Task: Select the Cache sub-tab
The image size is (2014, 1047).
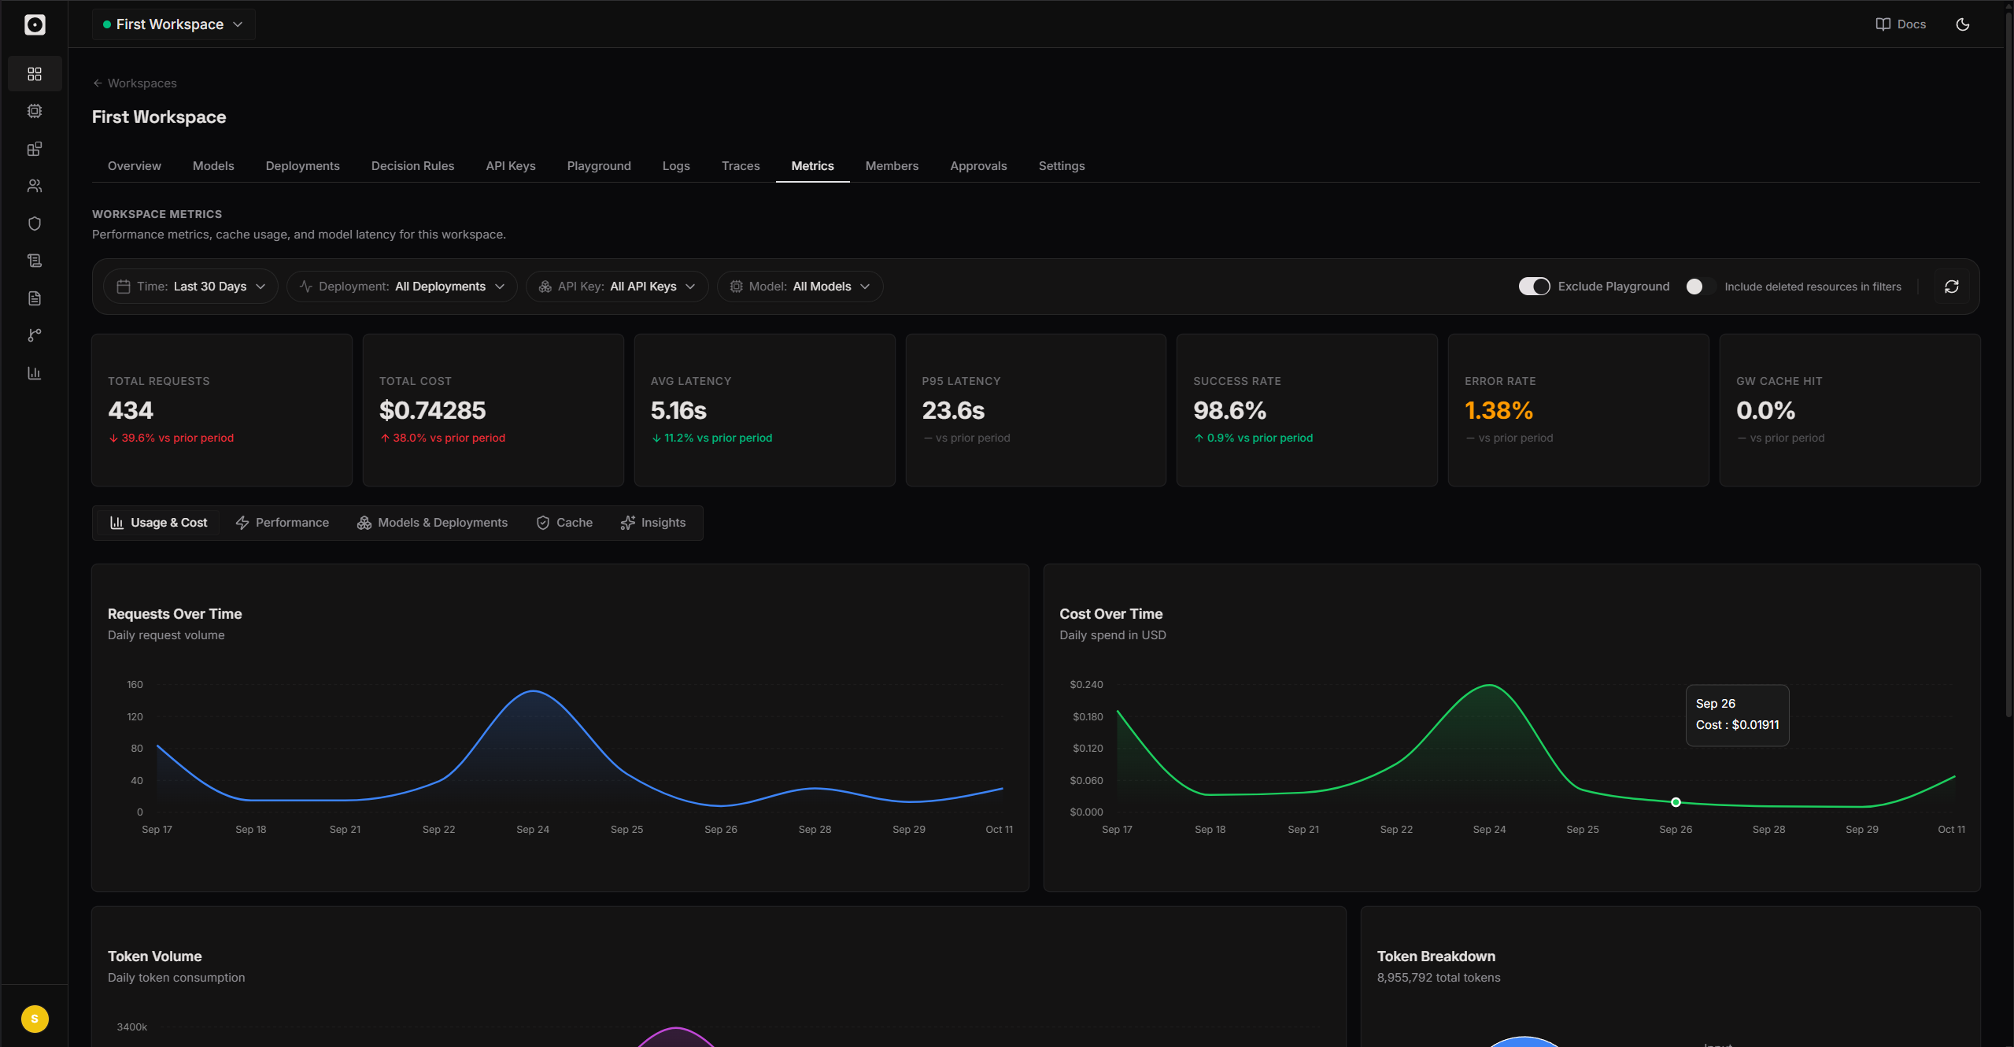Action: (x=564, y=523)
